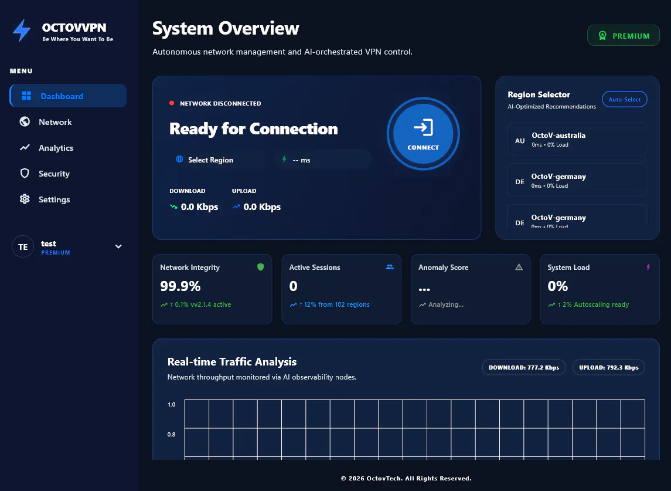Click the globe icon beside Select Region
Image resolution: width=671 pixels, height=491 pixels.
(179, 160)
